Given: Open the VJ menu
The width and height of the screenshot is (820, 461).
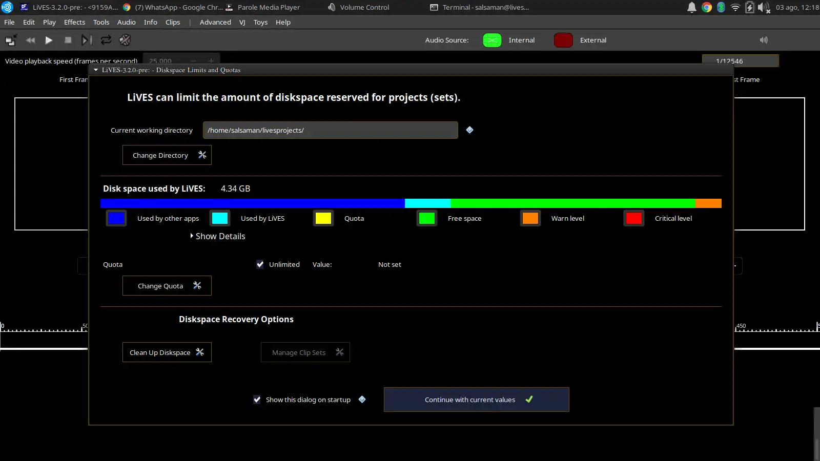Looking at the screenshot, I should pyautogui.click(x=242, y=22).
